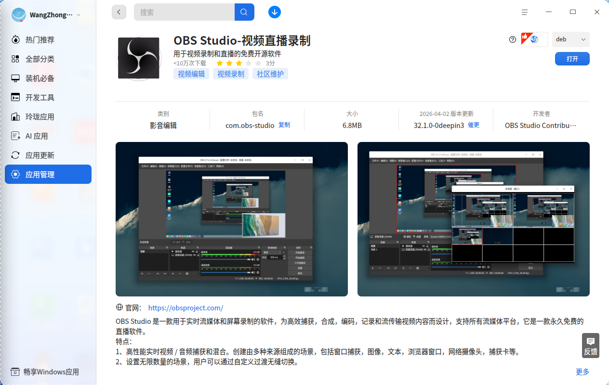Click the OBS Studio app logo

139,58
